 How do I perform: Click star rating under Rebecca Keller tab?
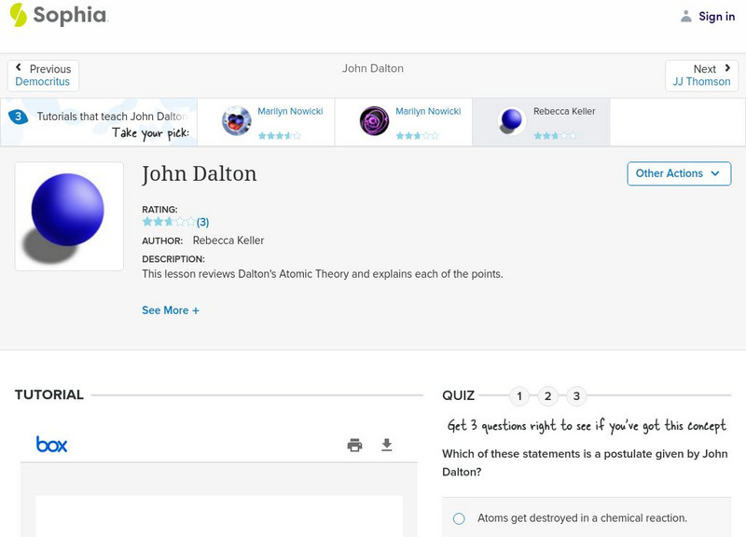coord(555,135)
